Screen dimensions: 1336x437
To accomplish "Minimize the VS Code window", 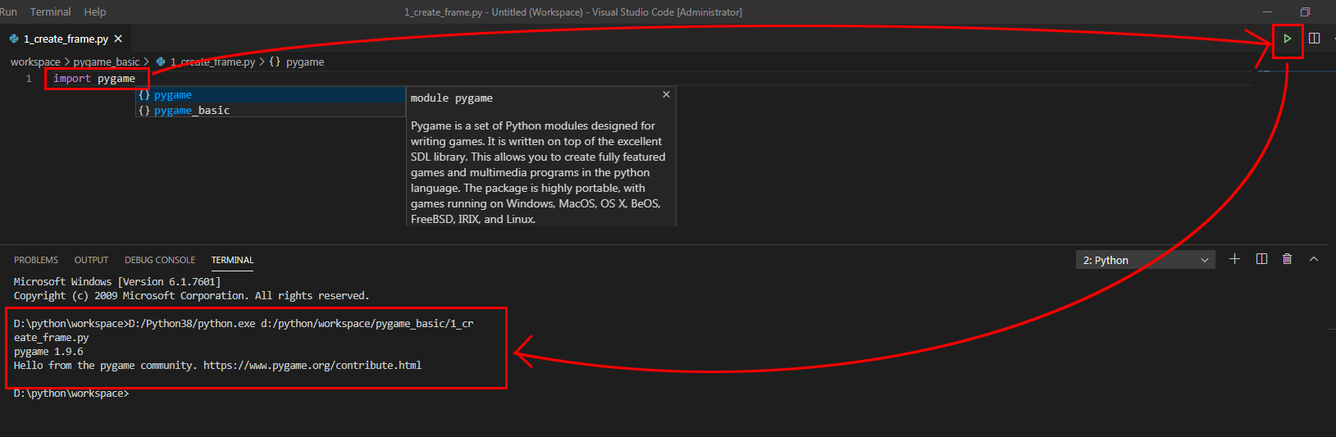I will pyautogui.click(x=1268, y=11).
